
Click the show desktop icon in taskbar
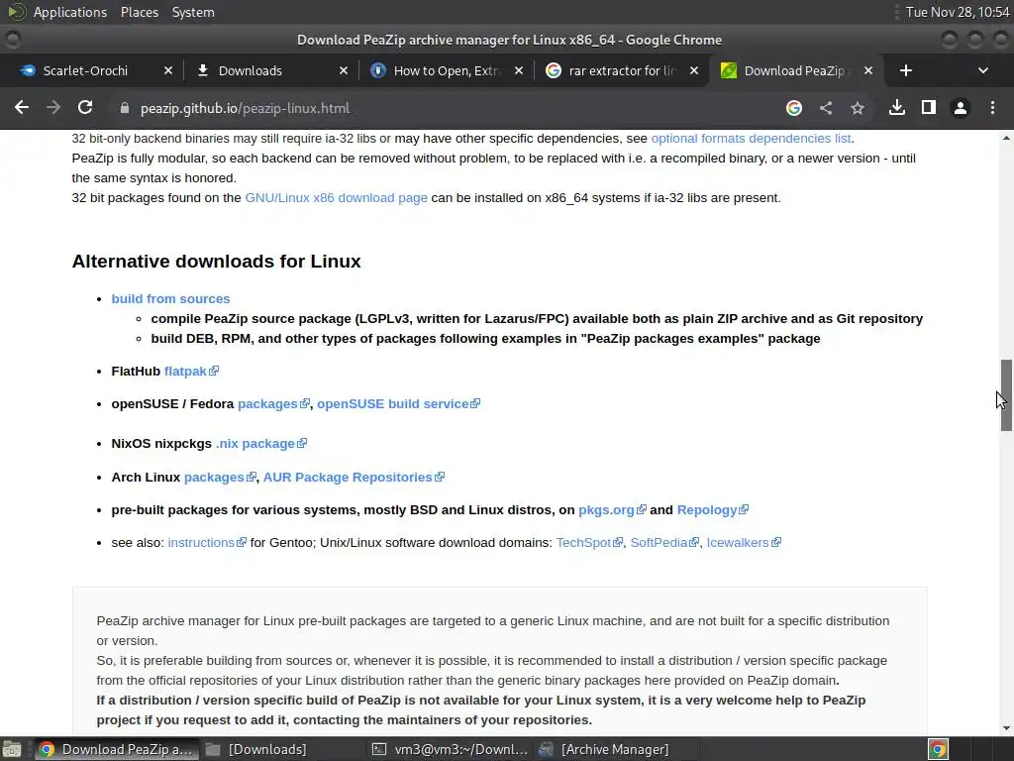(12, 749)
